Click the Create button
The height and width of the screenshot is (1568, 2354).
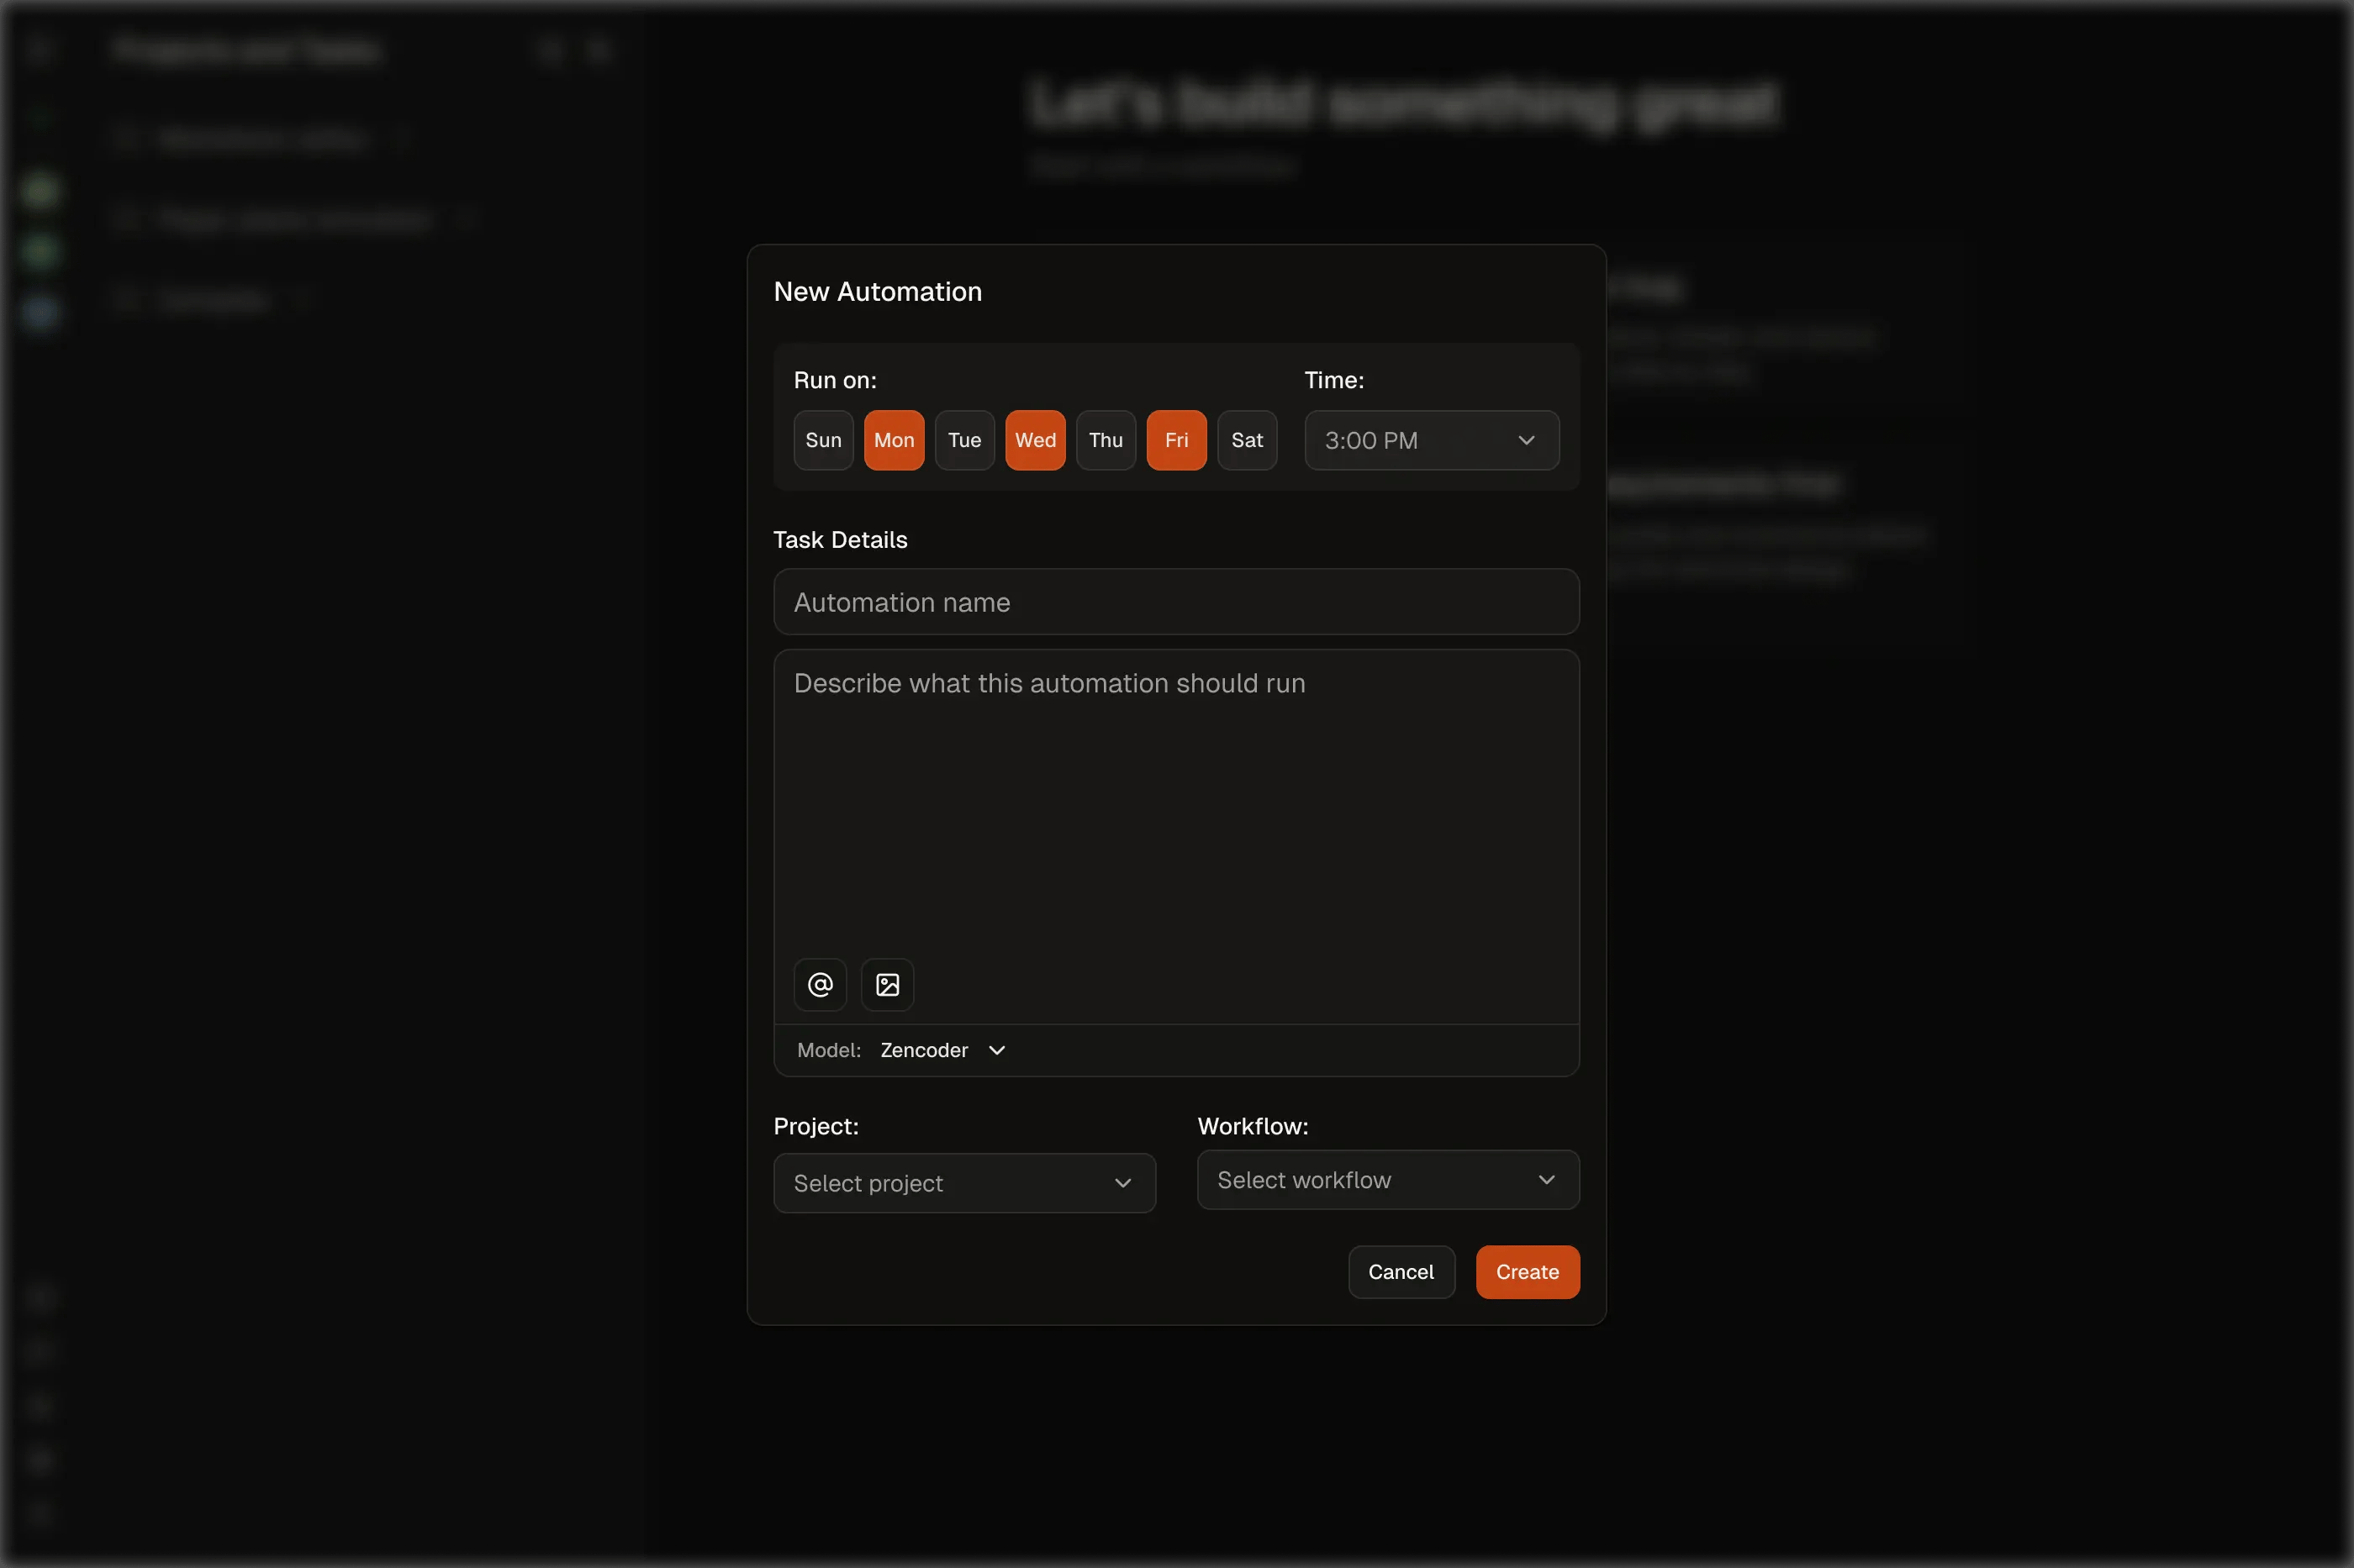tap(1526, 1272)
